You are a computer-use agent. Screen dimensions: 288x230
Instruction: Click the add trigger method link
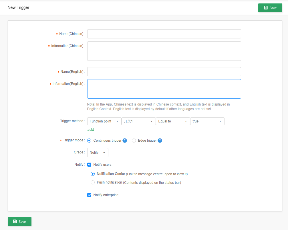91,130
